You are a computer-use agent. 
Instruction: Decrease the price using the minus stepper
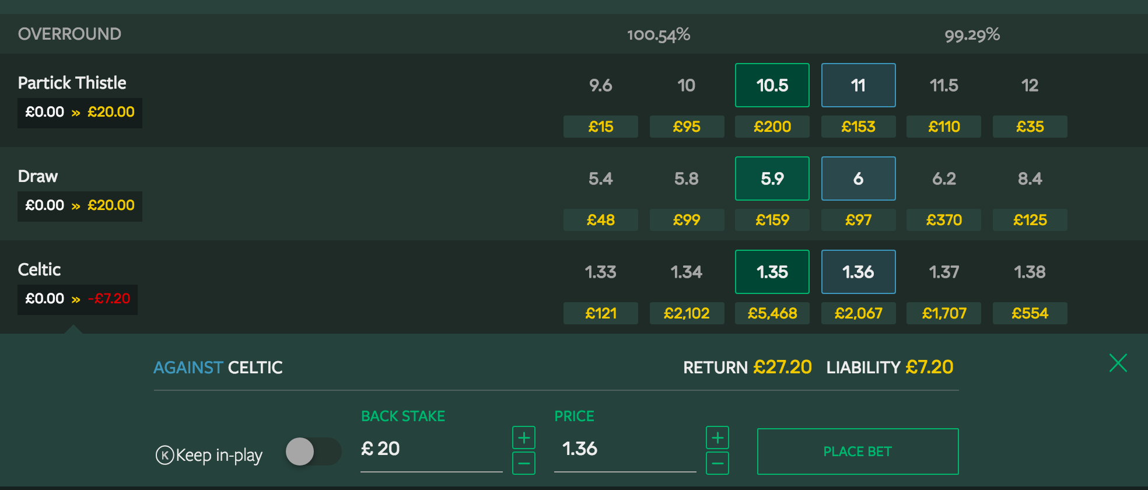coord(717,463)
